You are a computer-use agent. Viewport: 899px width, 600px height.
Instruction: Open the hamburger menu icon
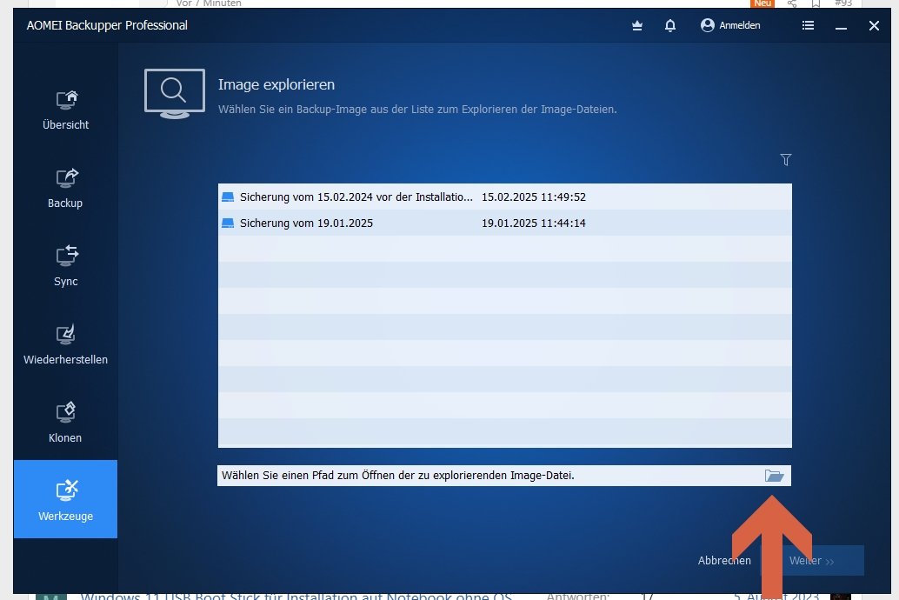pos(808,25)
